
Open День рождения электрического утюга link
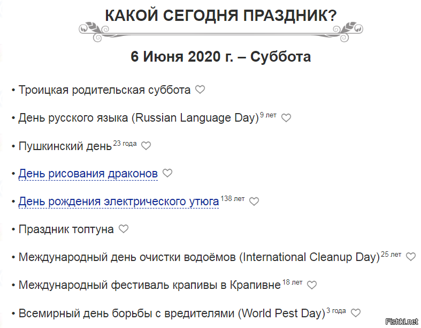pos(118,202)
